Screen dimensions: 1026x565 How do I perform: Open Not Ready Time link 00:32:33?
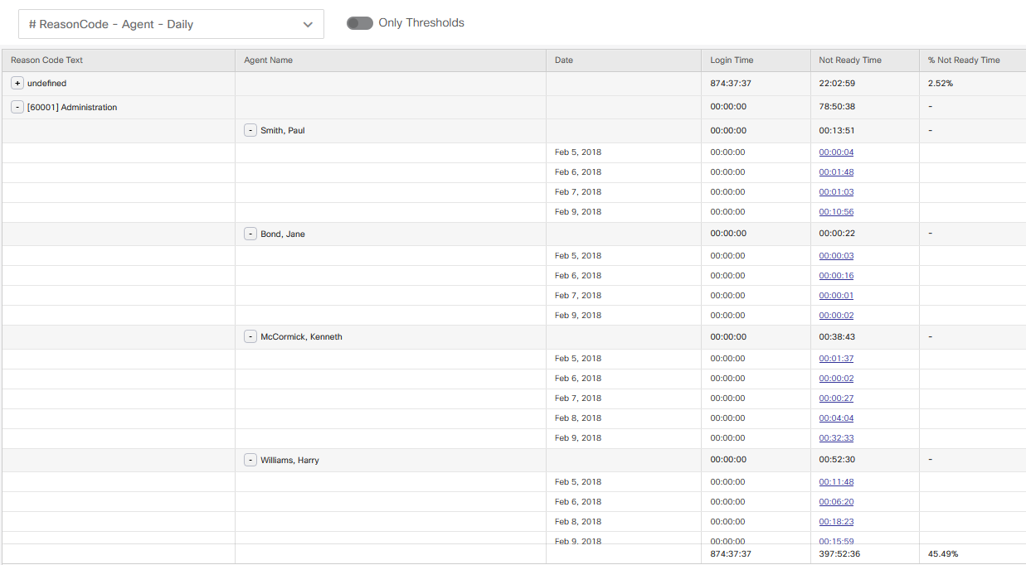(836, 438)
